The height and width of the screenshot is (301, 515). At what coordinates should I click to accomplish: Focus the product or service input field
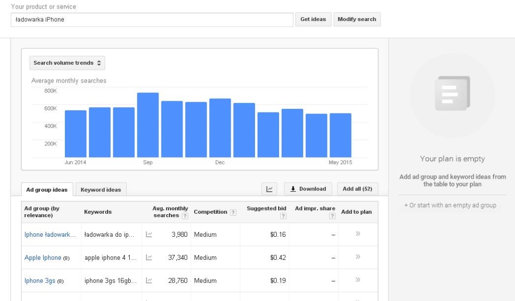[x=152, y=20]
